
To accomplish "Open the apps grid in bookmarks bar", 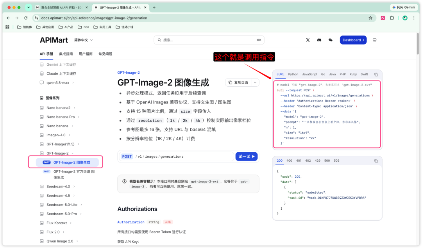I will (x=7, y=27).
